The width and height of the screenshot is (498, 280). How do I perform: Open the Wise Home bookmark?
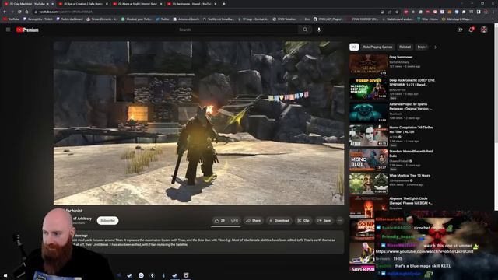(x=427, y=19)
